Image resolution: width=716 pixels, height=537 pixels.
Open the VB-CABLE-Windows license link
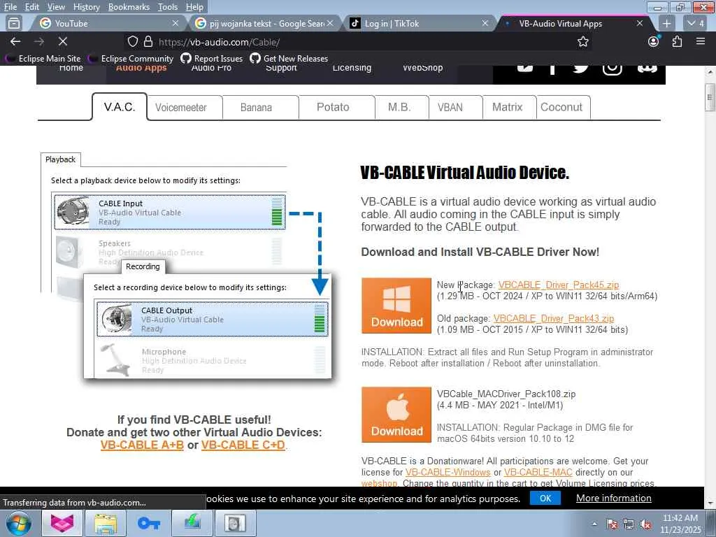(x=448, y=472)
